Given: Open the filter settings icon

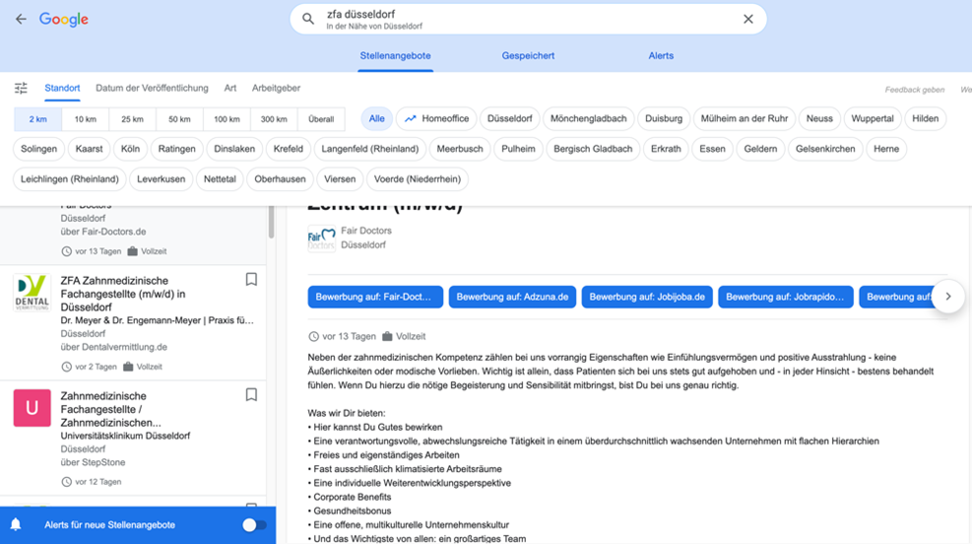Looking at the screenshot, I should click(x=21, y=88).
